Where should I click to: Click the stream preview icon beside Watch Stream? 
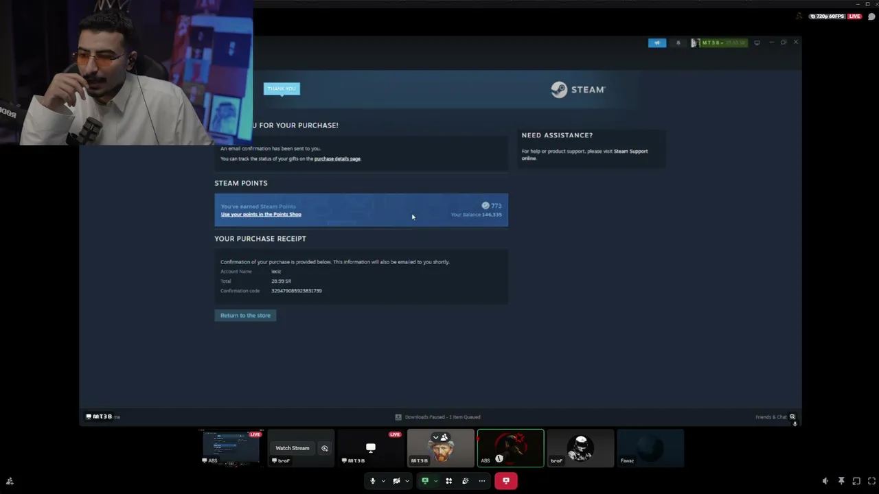coord(325,449)
